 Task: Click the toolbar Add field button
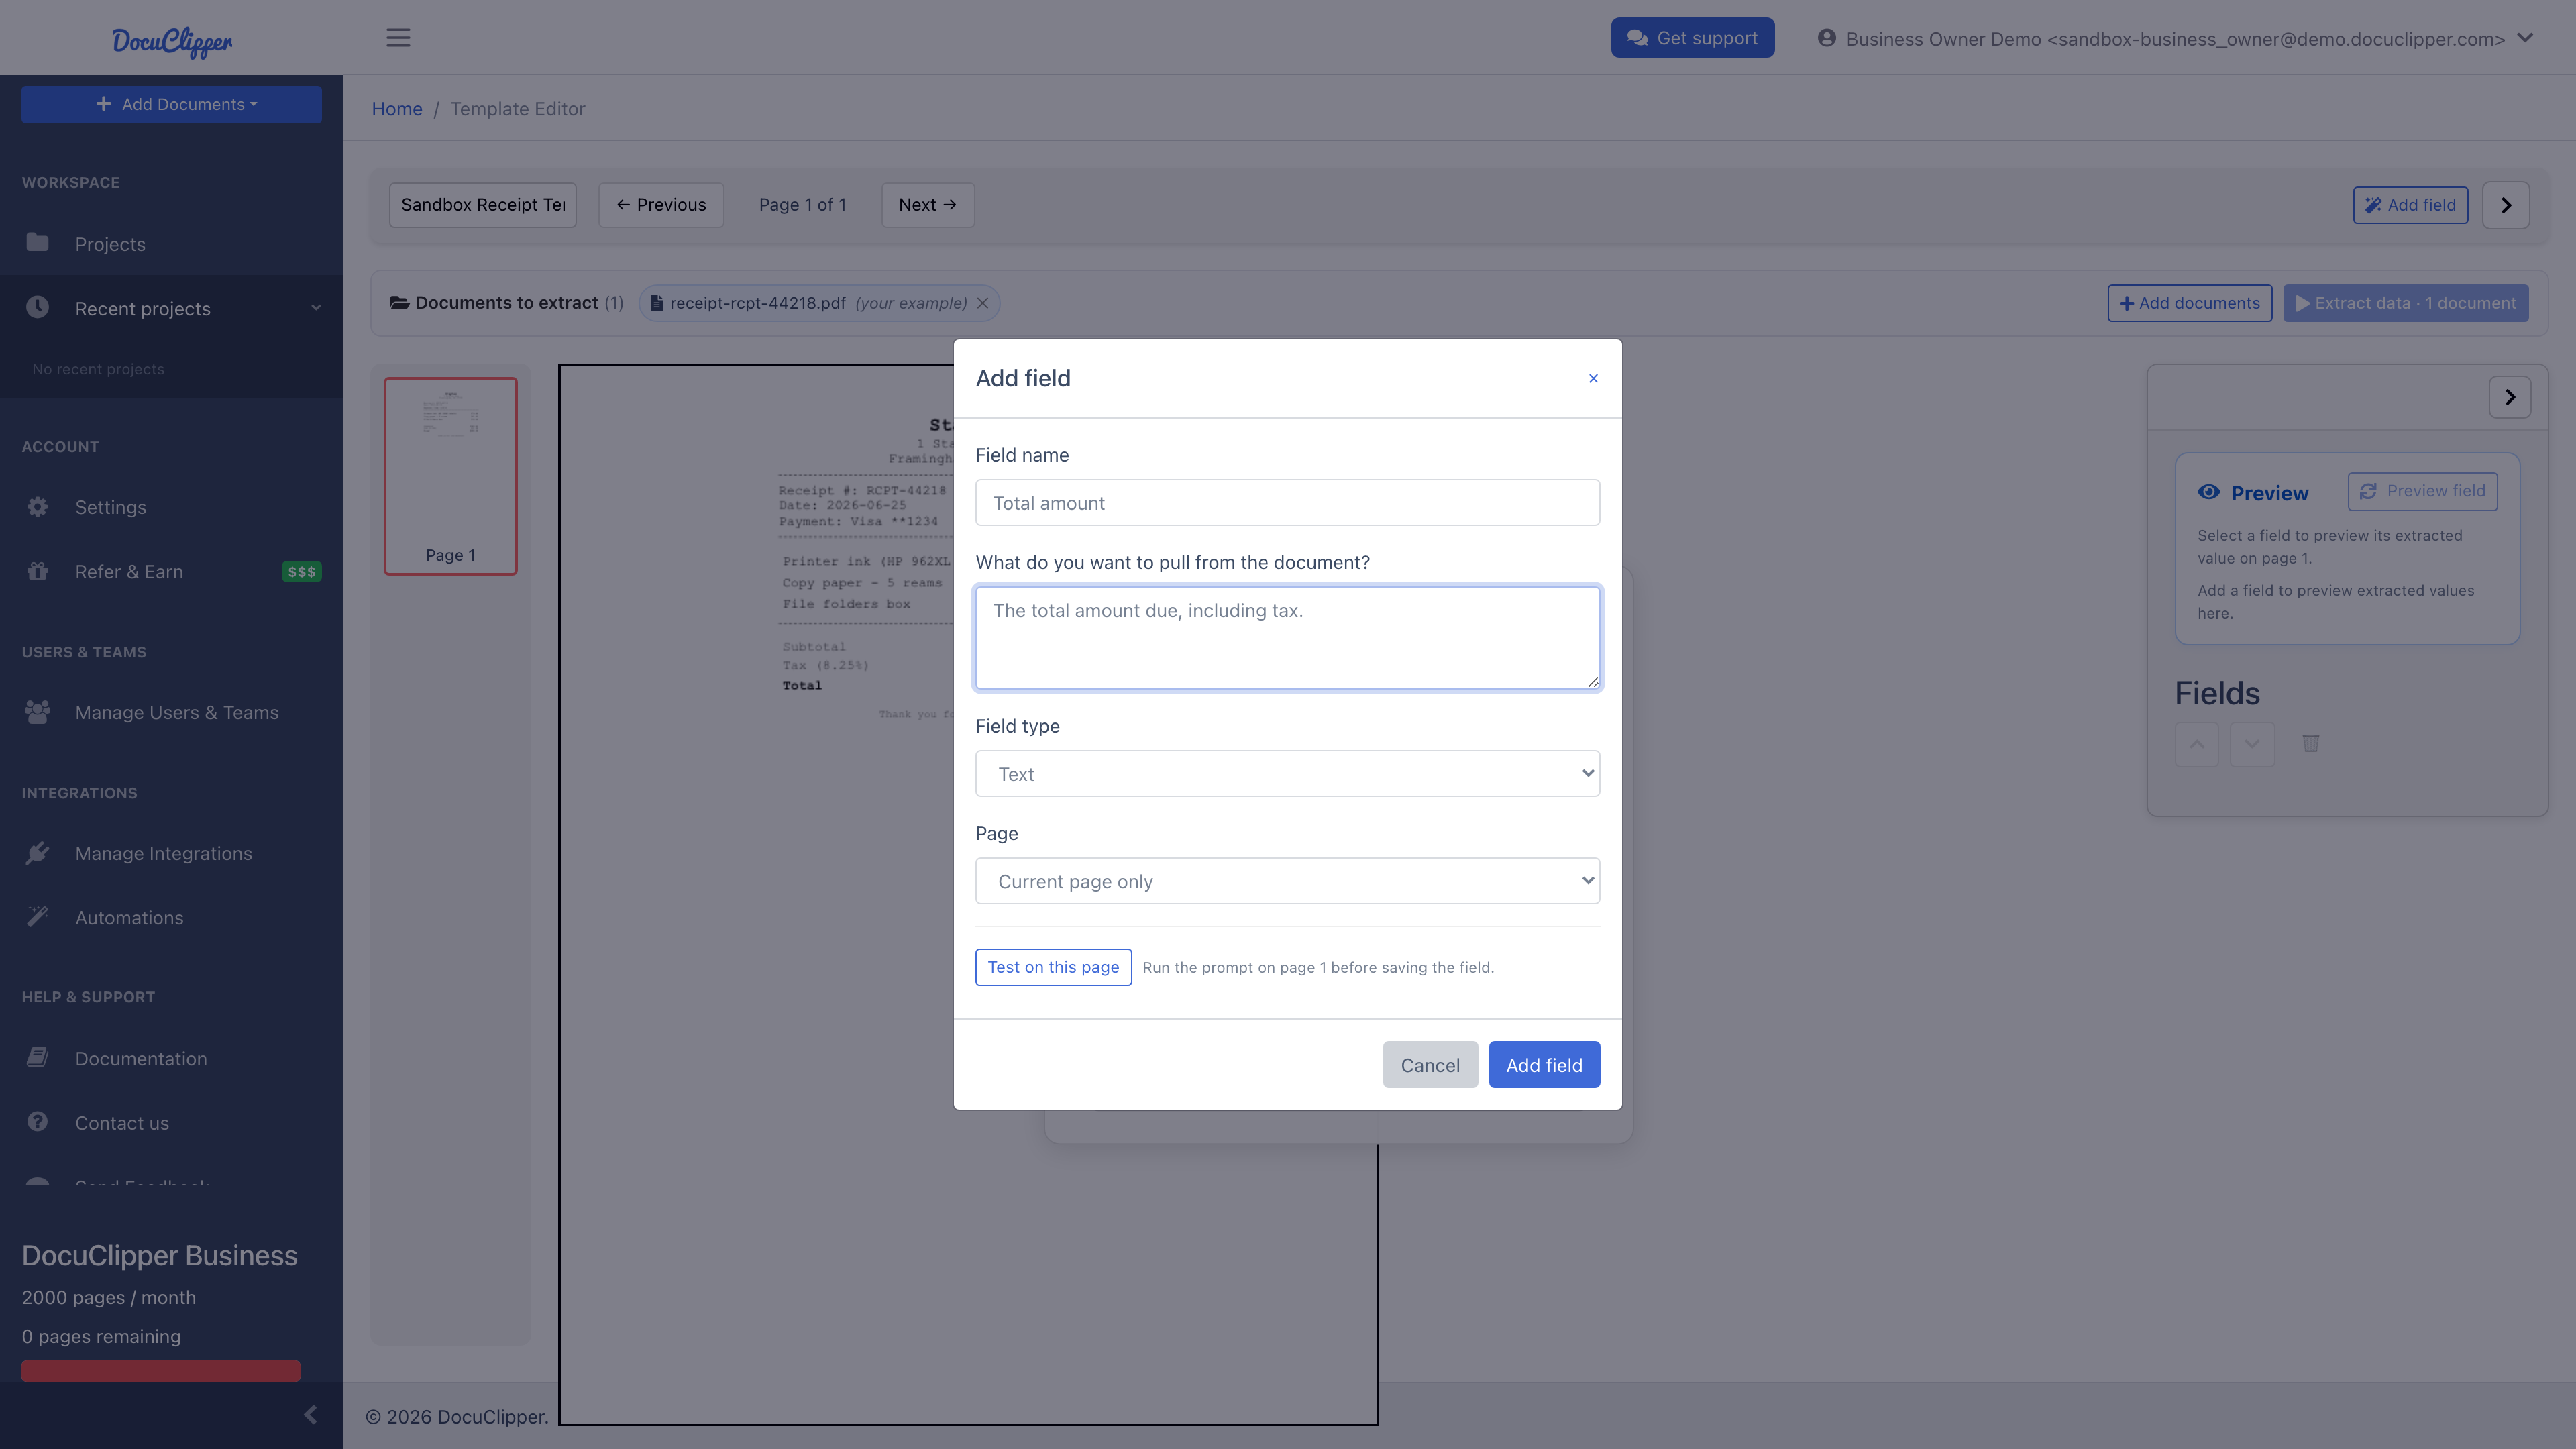coord(2410,205)
